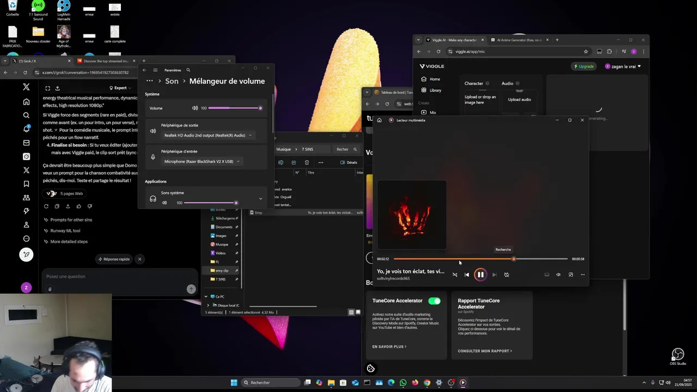Image resolution: width=697 pixels, height=392 pixels.
Task: Toggle repeat mode in the media player
Action: click(506, 275)
